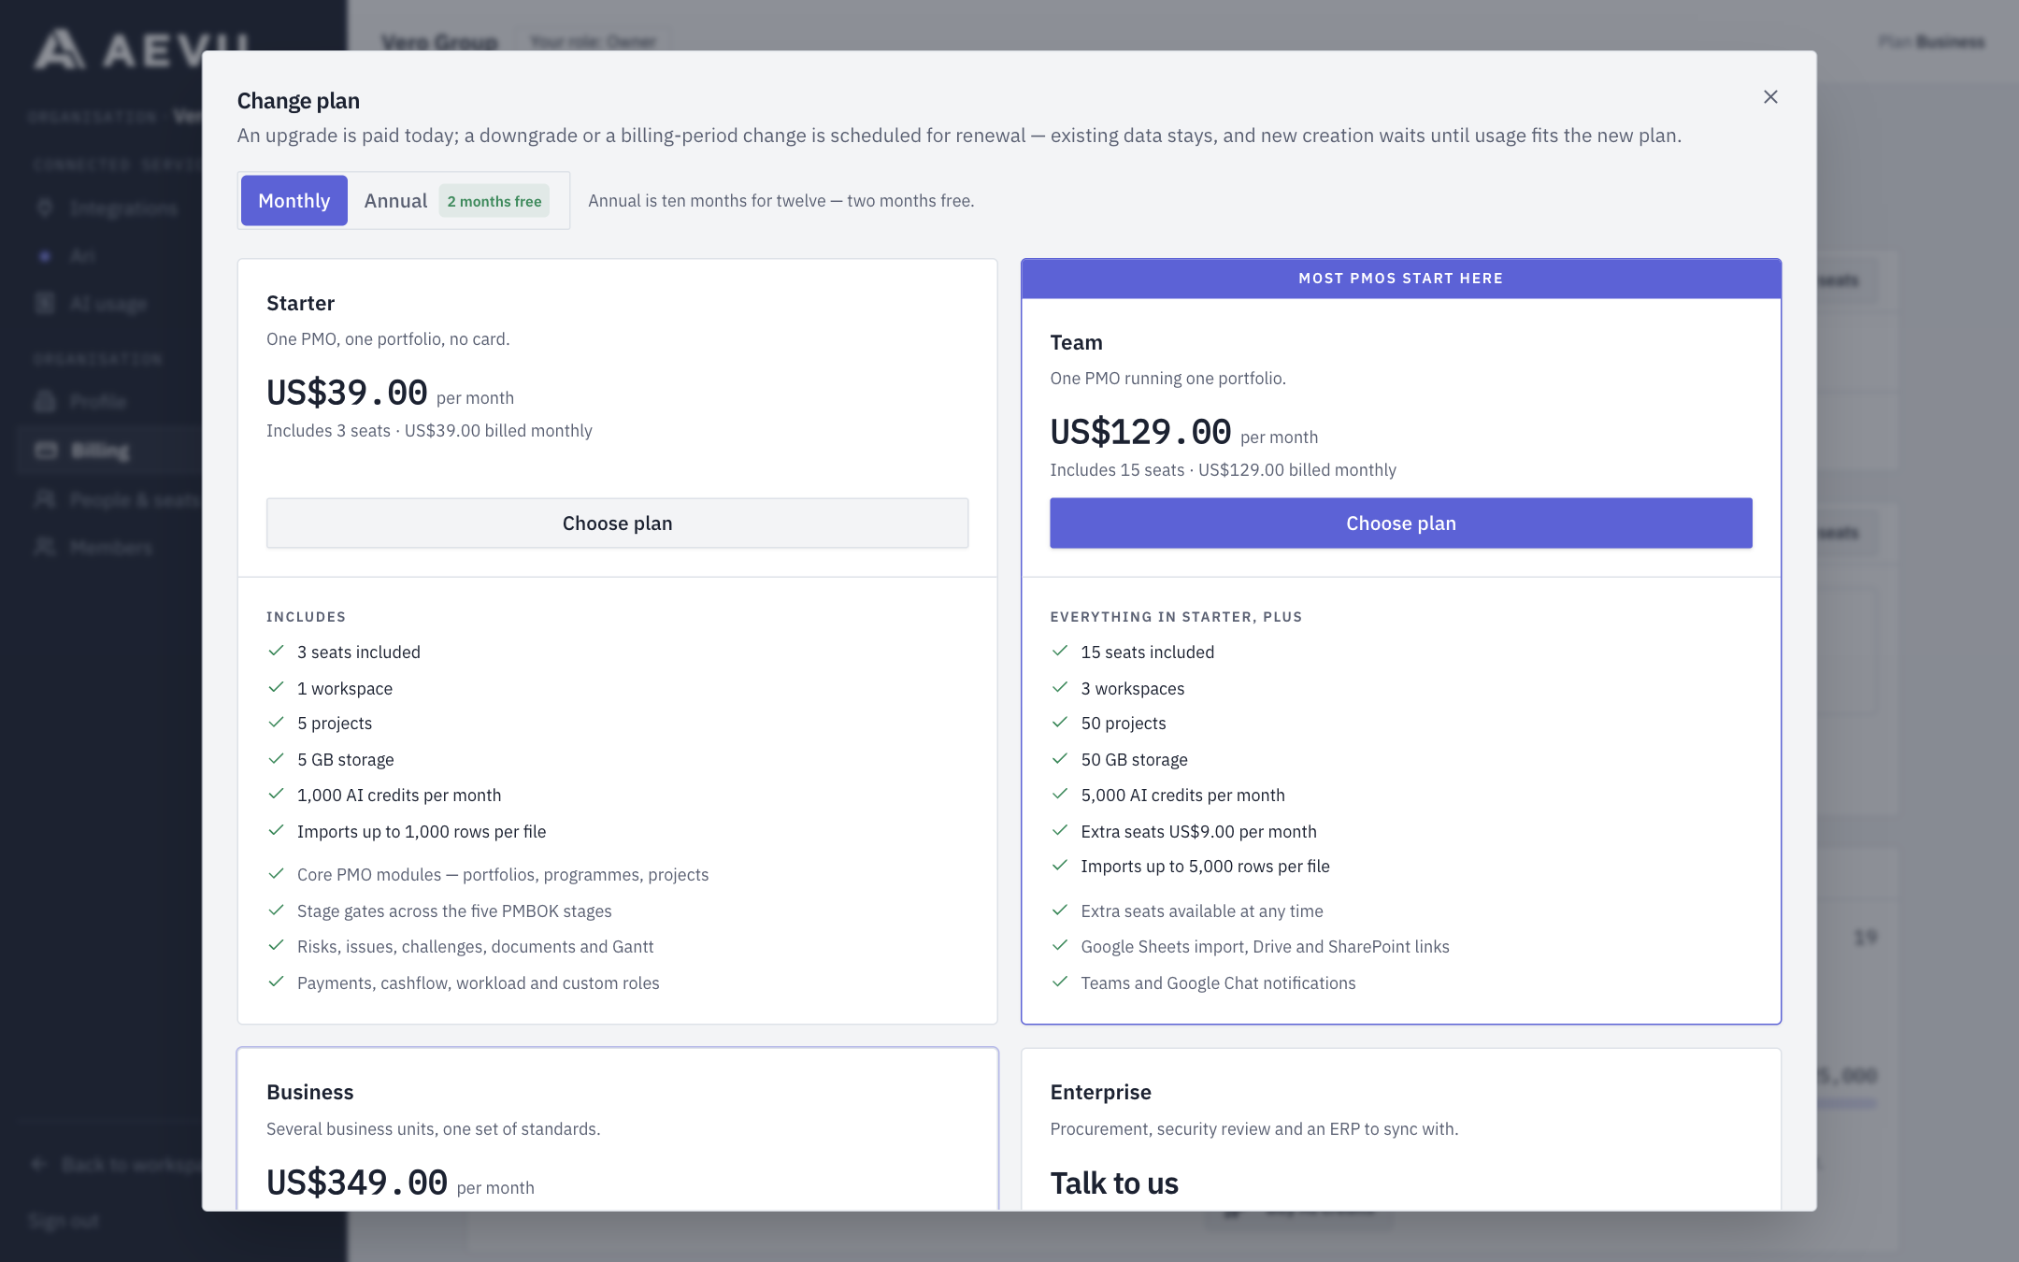Choose the Team plan

[1400, 523]
